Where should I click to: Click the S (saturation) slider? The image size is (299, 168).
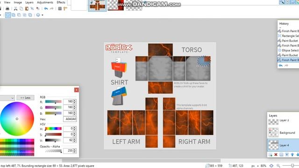point(53,135)
